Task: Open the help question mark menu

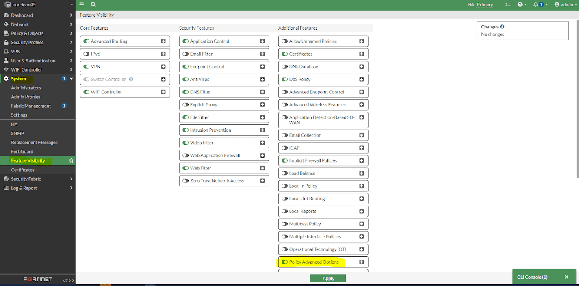Action: 522,4
